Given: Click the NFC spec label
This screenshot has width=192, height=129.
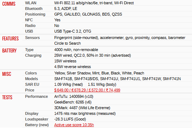Looking at the screenshot, I should [29, 20].
